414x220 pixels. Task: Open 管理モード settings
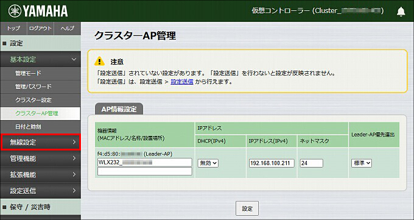(40, 74)
